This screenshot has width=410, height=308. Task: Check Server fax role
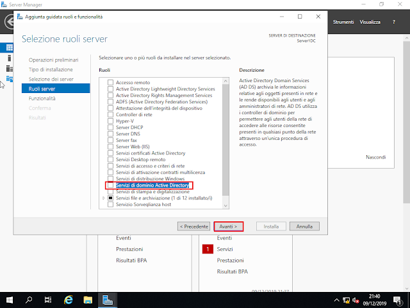[110, 141]
